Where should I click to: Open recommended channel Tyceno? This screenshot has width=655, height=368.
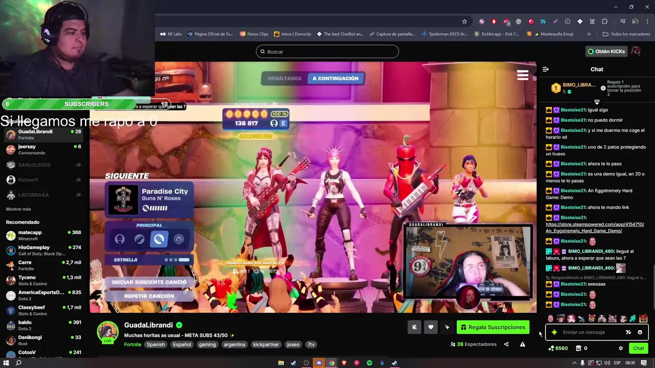point(45,281)
